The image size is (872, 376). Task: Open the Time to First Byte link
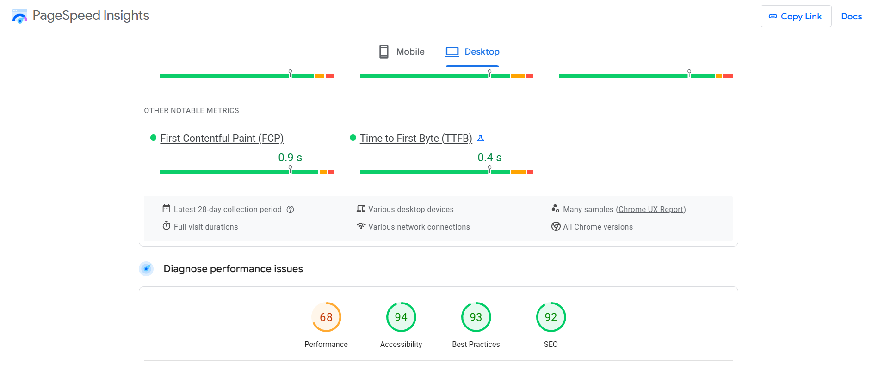415,139
